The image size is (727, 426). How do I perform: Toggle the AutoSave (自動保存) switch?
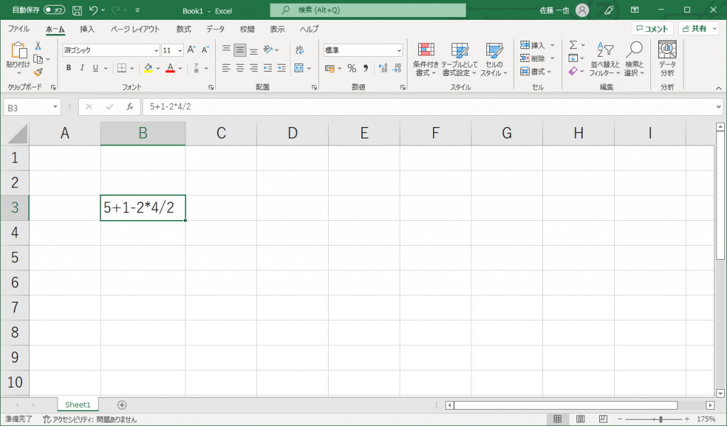click(54, 10)
